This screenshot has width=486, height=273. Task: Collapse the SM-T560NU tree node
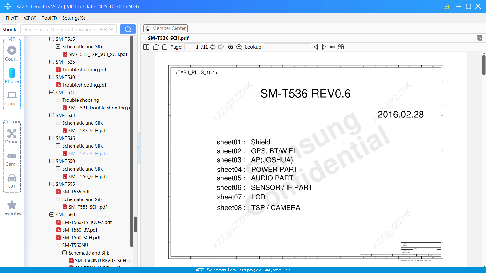click(x=58, y=245)
